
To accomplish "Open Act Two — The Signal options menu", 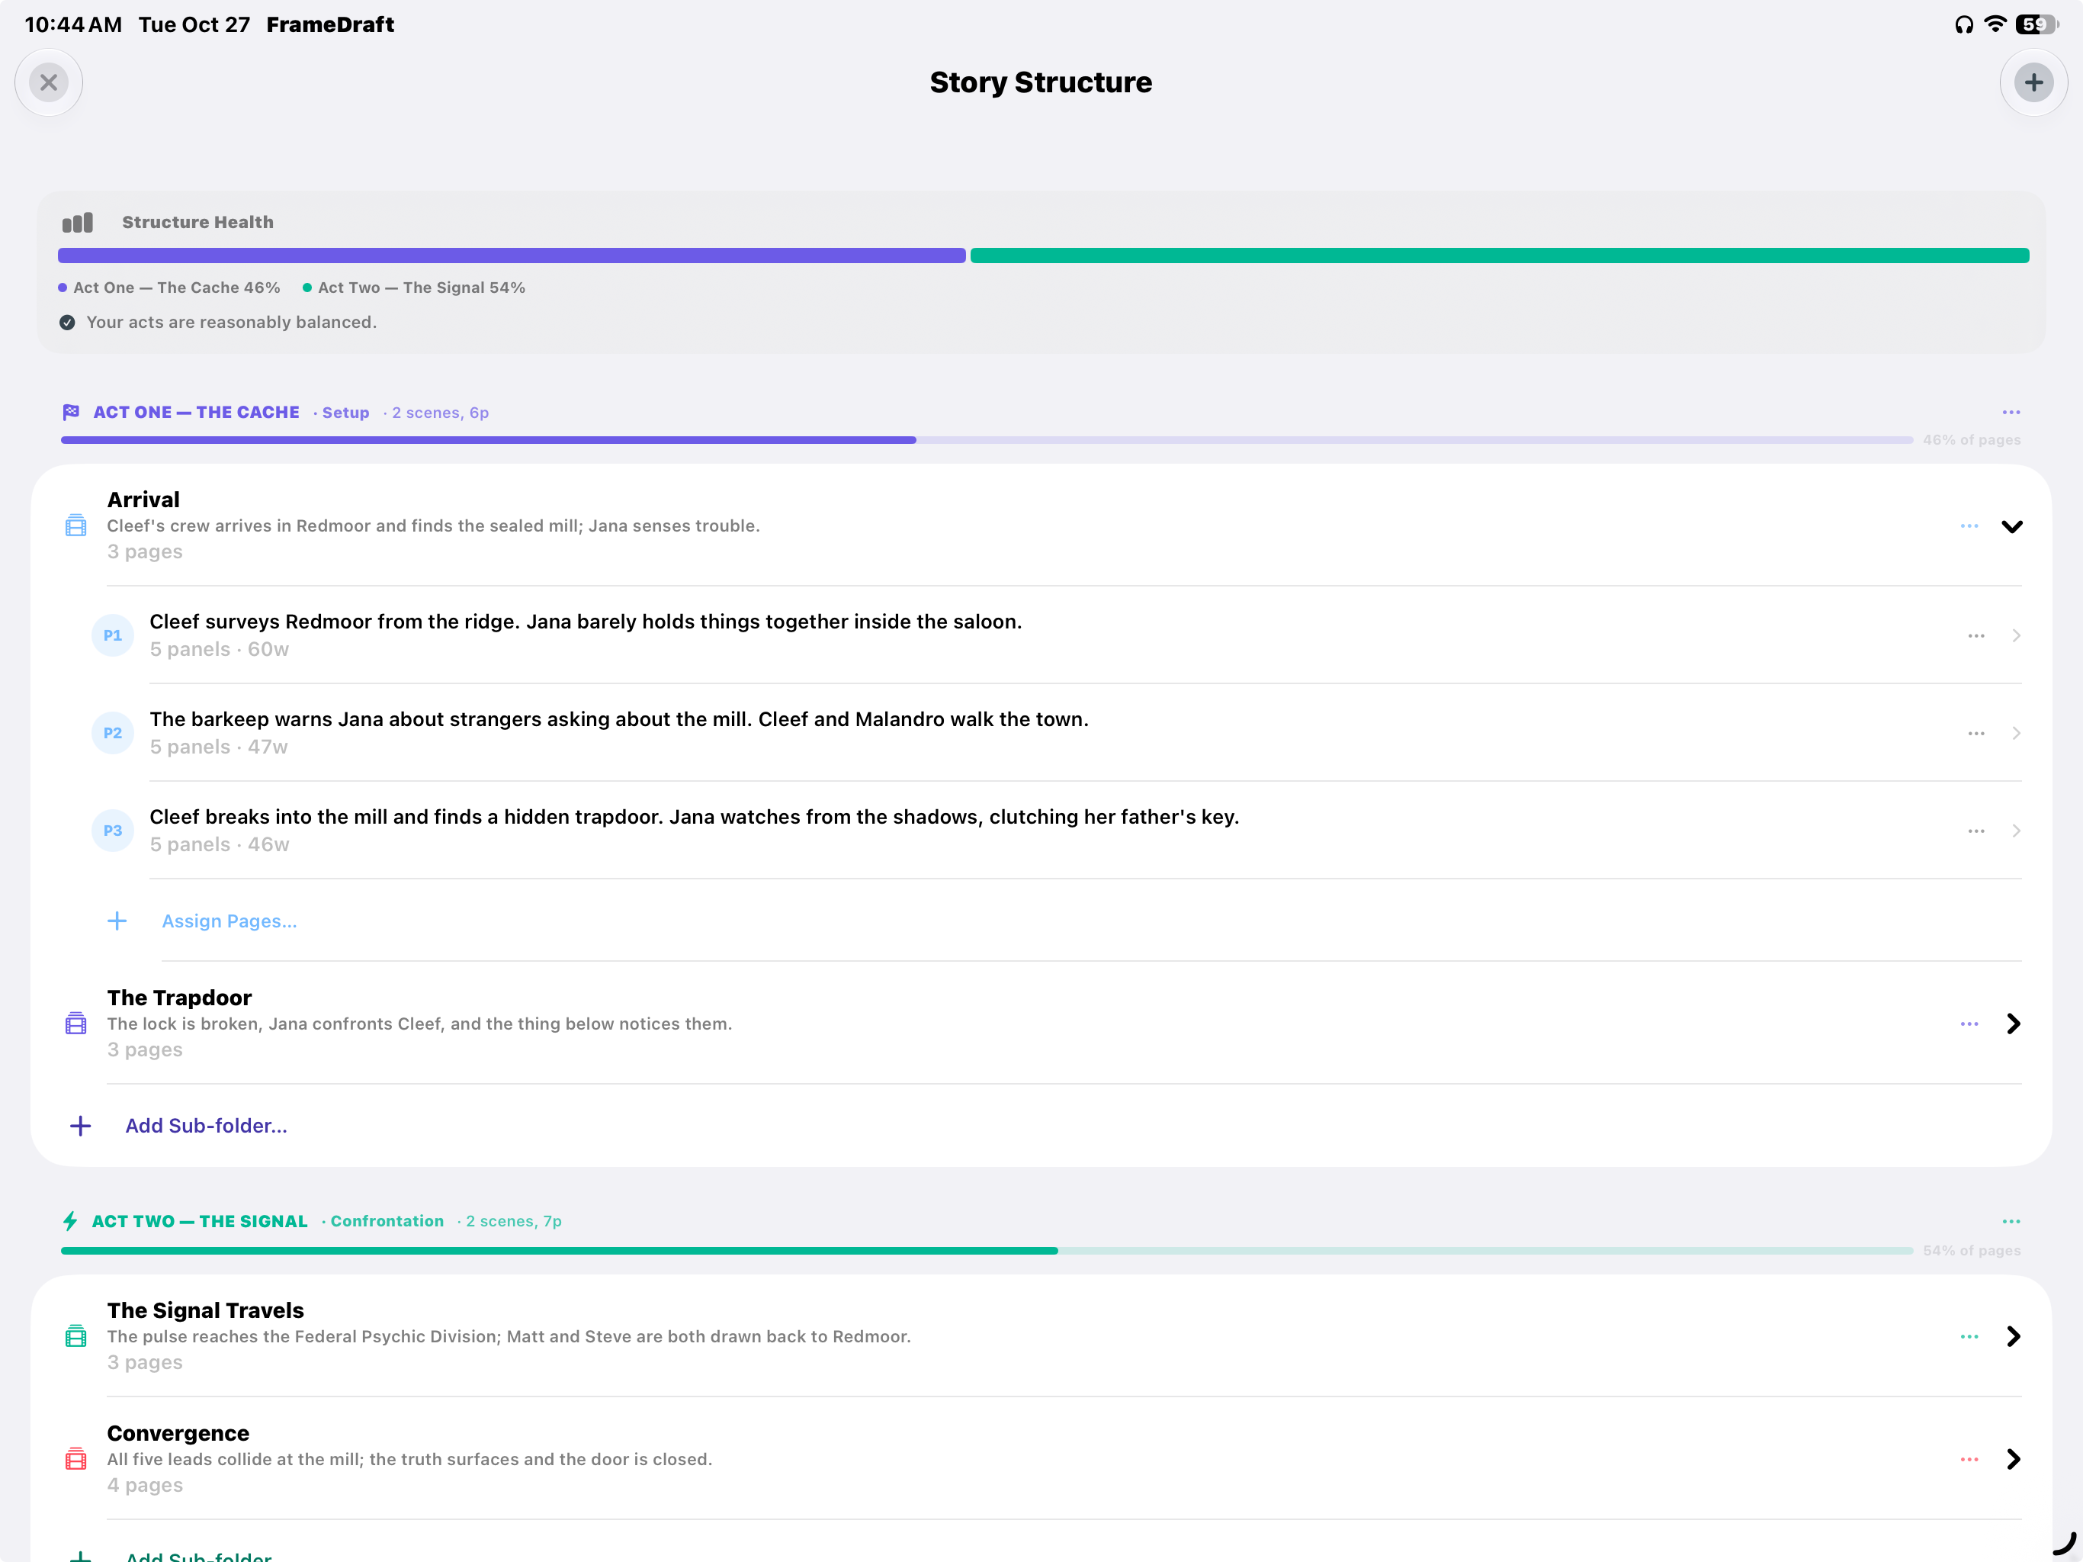I will coord(2011,1221).
